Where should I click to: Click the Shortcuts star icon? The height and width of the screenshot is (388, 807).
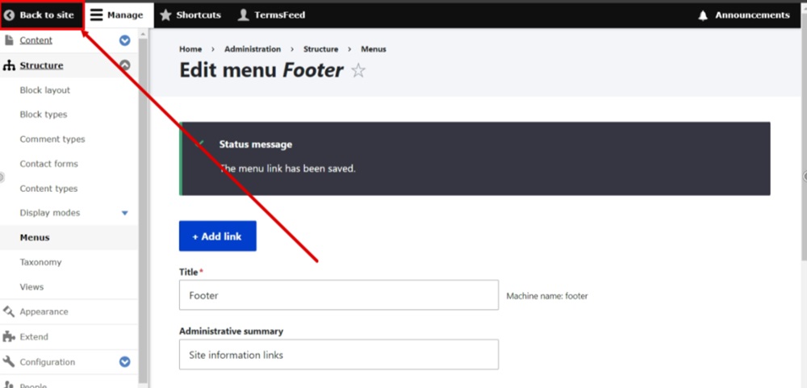[165, 15]
